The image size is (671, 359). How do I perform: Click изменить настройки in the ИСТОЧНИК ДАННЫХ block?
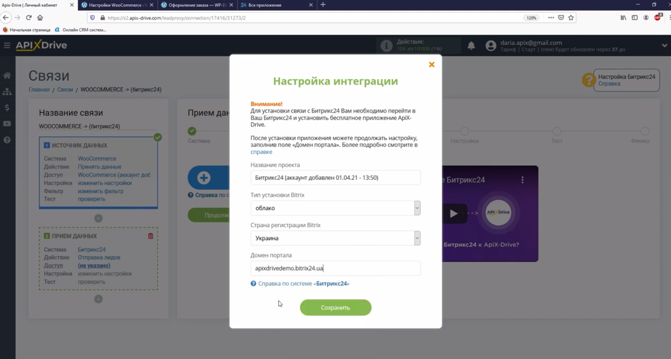pos(105,183)
